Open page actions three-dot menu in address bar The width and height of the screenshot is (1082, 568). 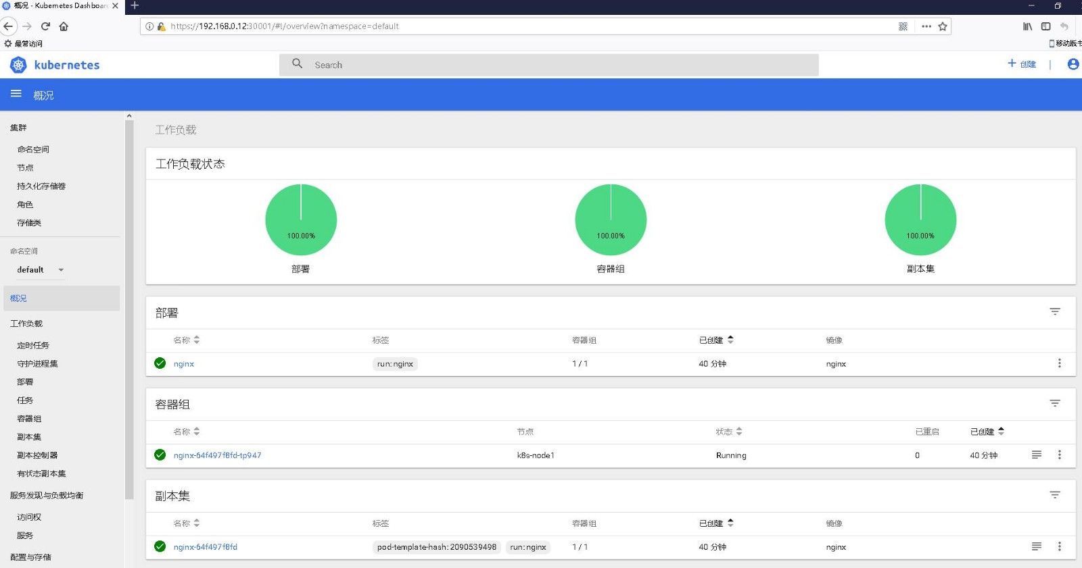tap(926, 26)
